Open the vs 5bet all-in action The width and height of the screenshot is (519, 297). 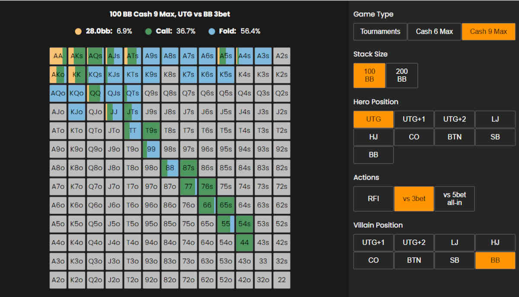(454, 199)
